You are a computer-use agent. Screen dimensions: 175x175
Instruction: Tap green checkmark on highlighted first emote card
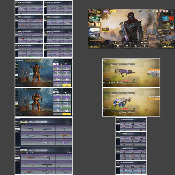point(61,66)
